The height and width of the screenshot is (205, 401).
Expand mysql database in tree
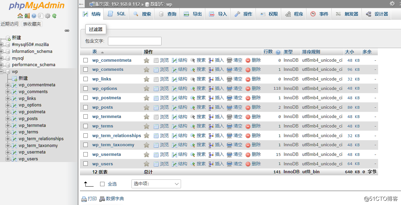[1, 58]
